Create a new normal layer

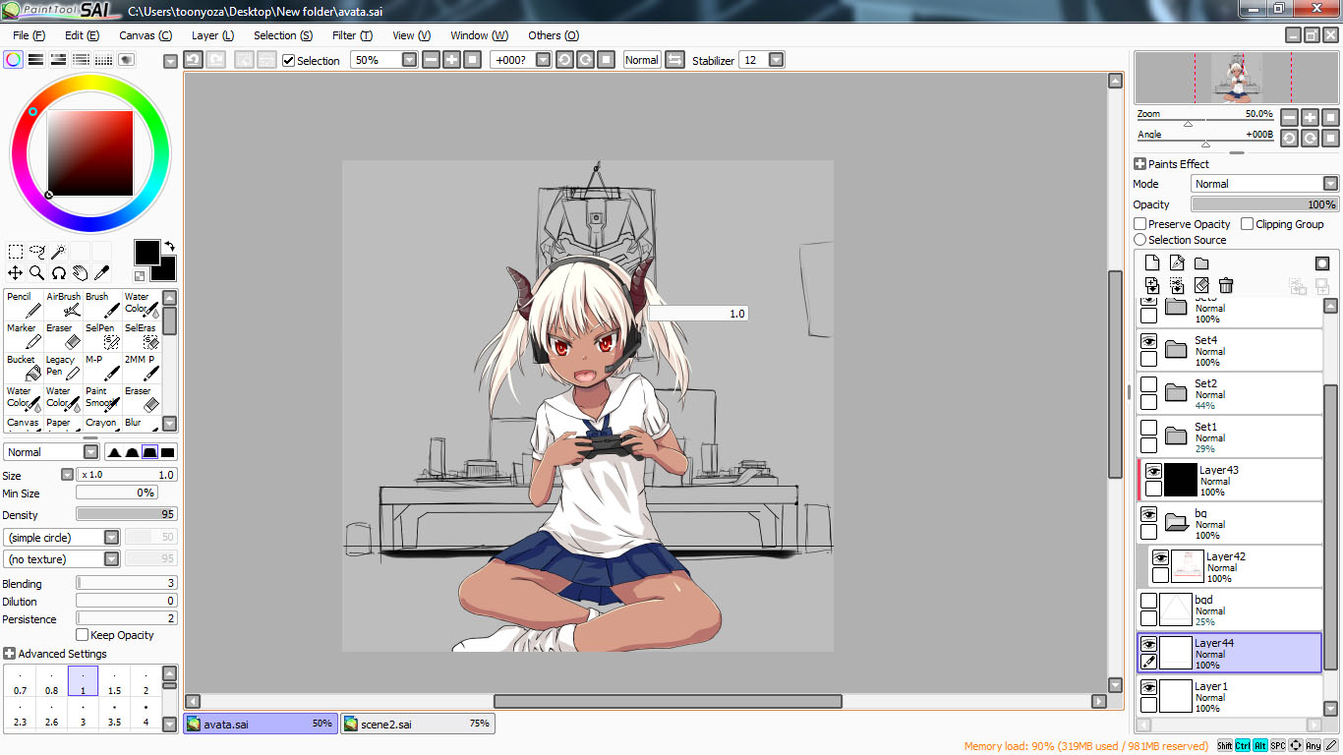coord(1152,263)
